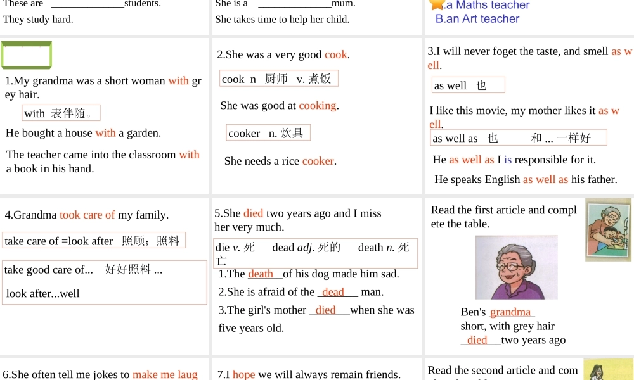Image resolution: width=634 pixels, height=380 pixels.
Task: Click the orange star beside answer A
Action: point(436,5)
